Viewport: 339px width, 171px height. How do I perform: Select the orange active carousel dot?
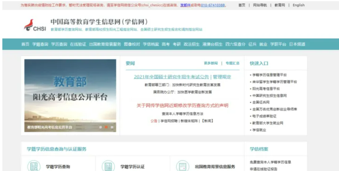106,127
